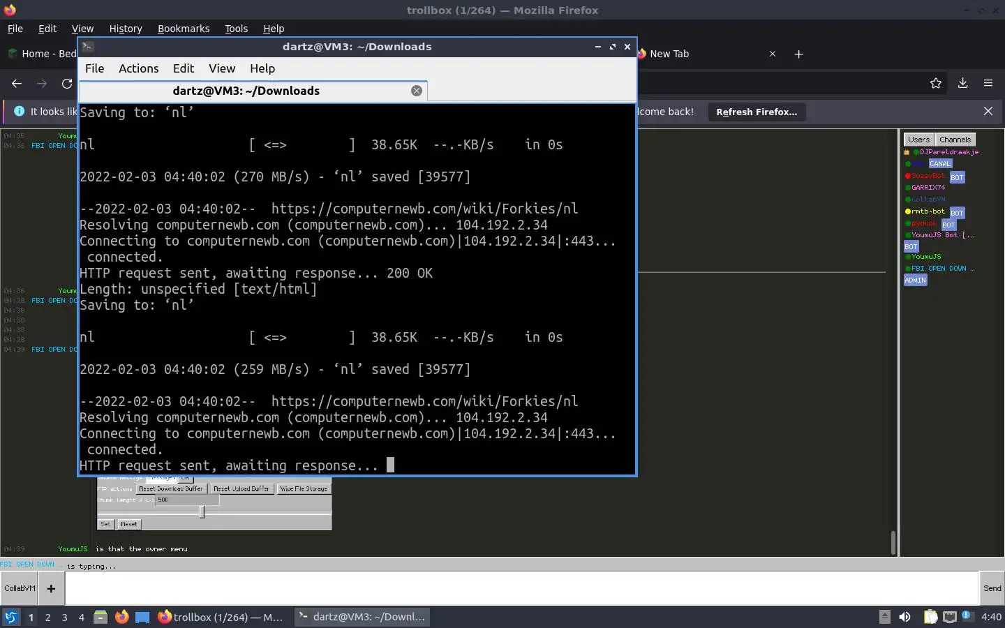Click the 4:40 taskbar clock

click(x=991, y=617)
